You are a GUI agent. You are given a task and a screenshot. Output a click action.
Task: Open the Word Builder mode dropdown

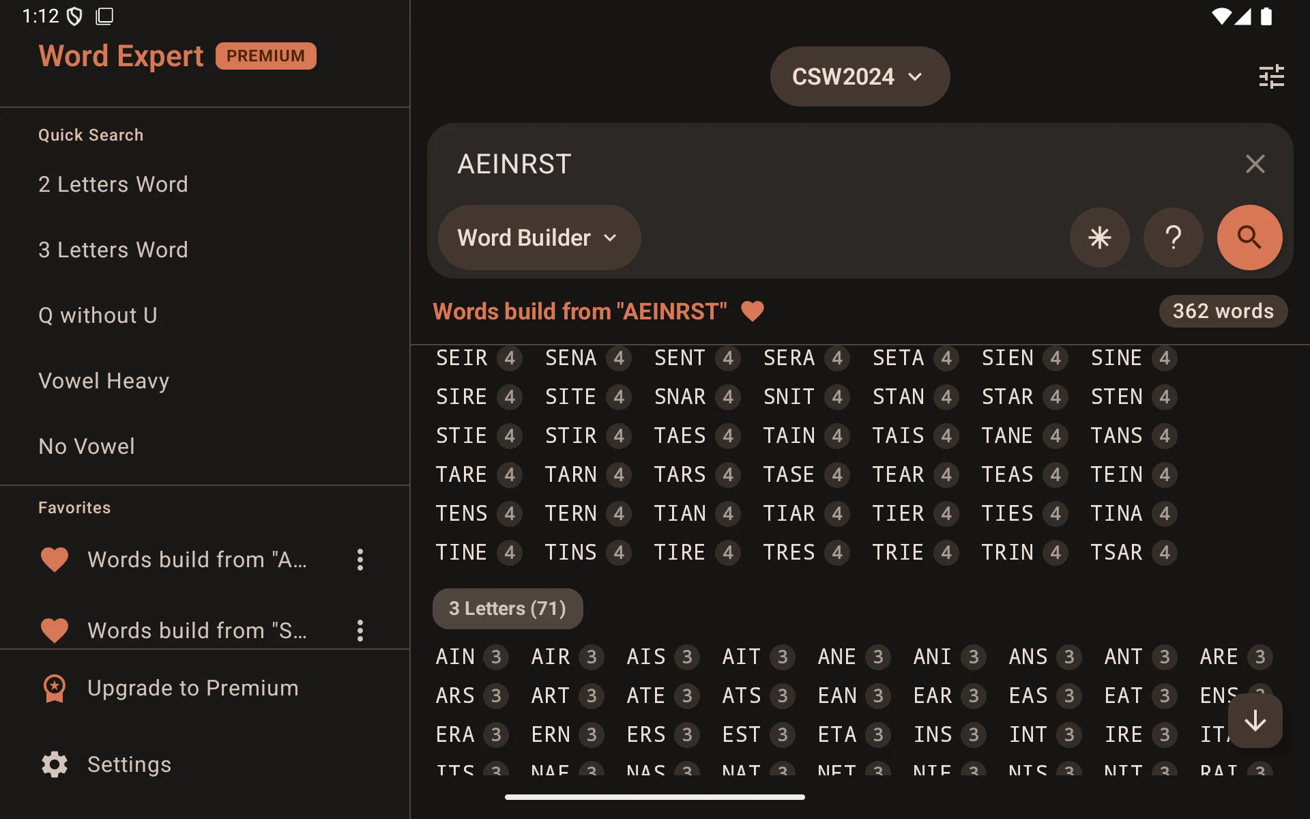[x=539, y=238]
